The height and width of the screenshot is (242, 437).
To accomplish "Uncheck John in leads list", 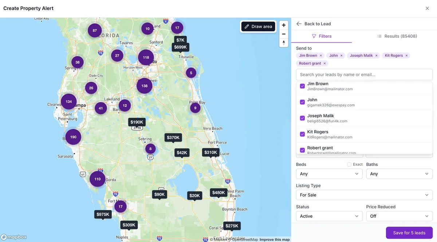I will click(x=302, y=102).
